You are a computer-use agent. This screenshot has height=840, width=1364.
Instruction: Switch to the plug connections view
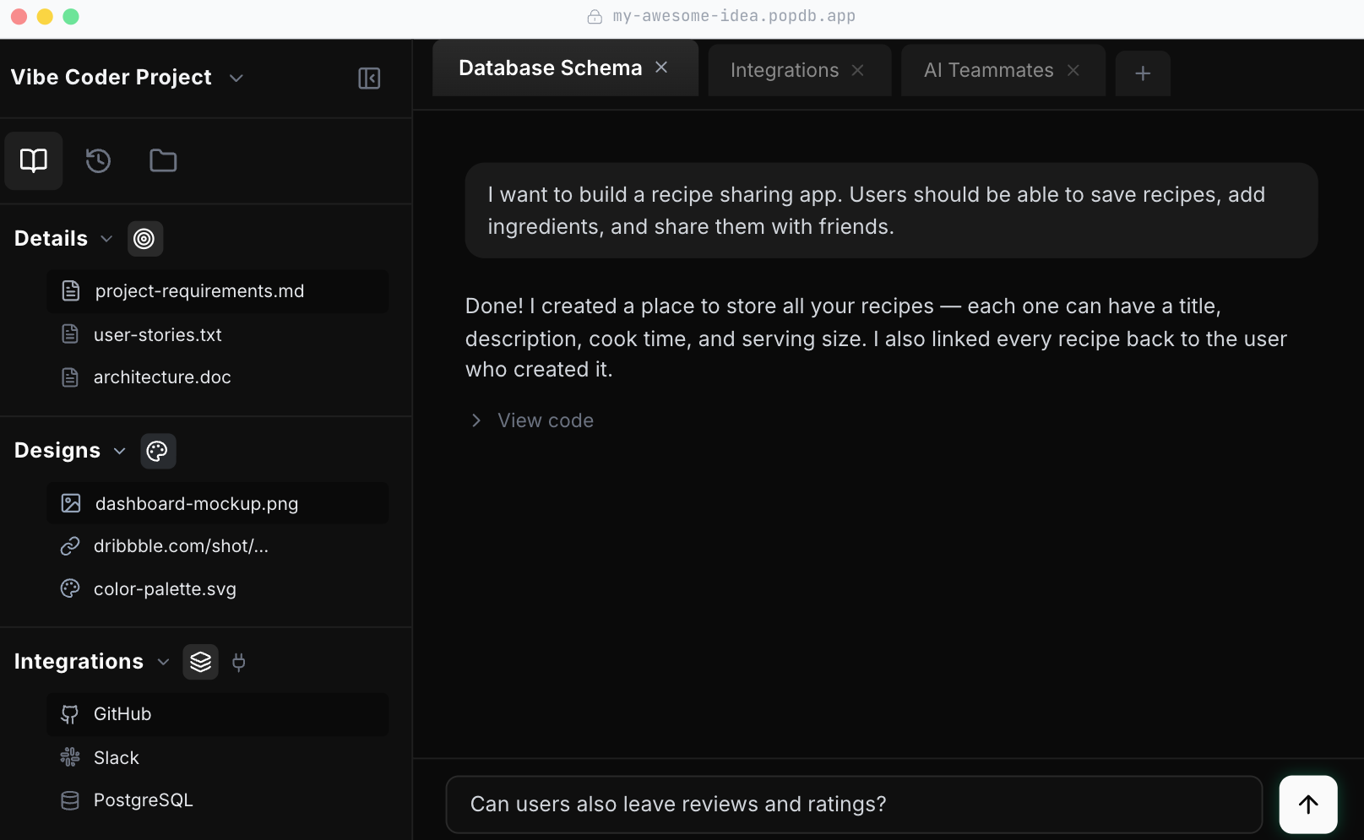239,661
